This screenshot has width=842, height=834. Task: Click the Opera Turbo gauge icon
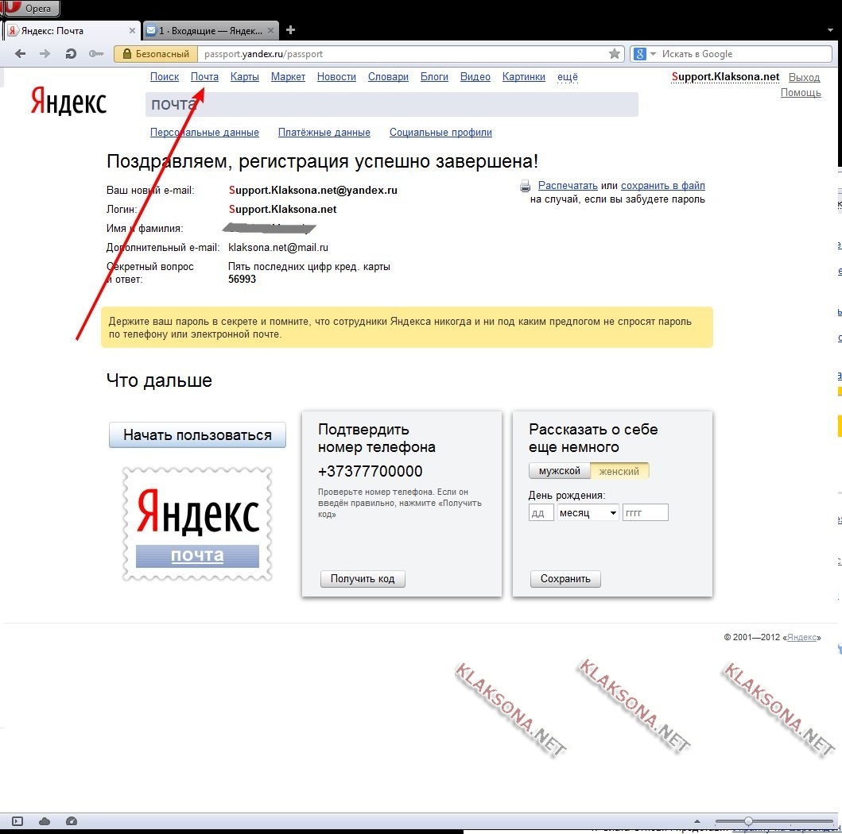click(x=72, y=821)
